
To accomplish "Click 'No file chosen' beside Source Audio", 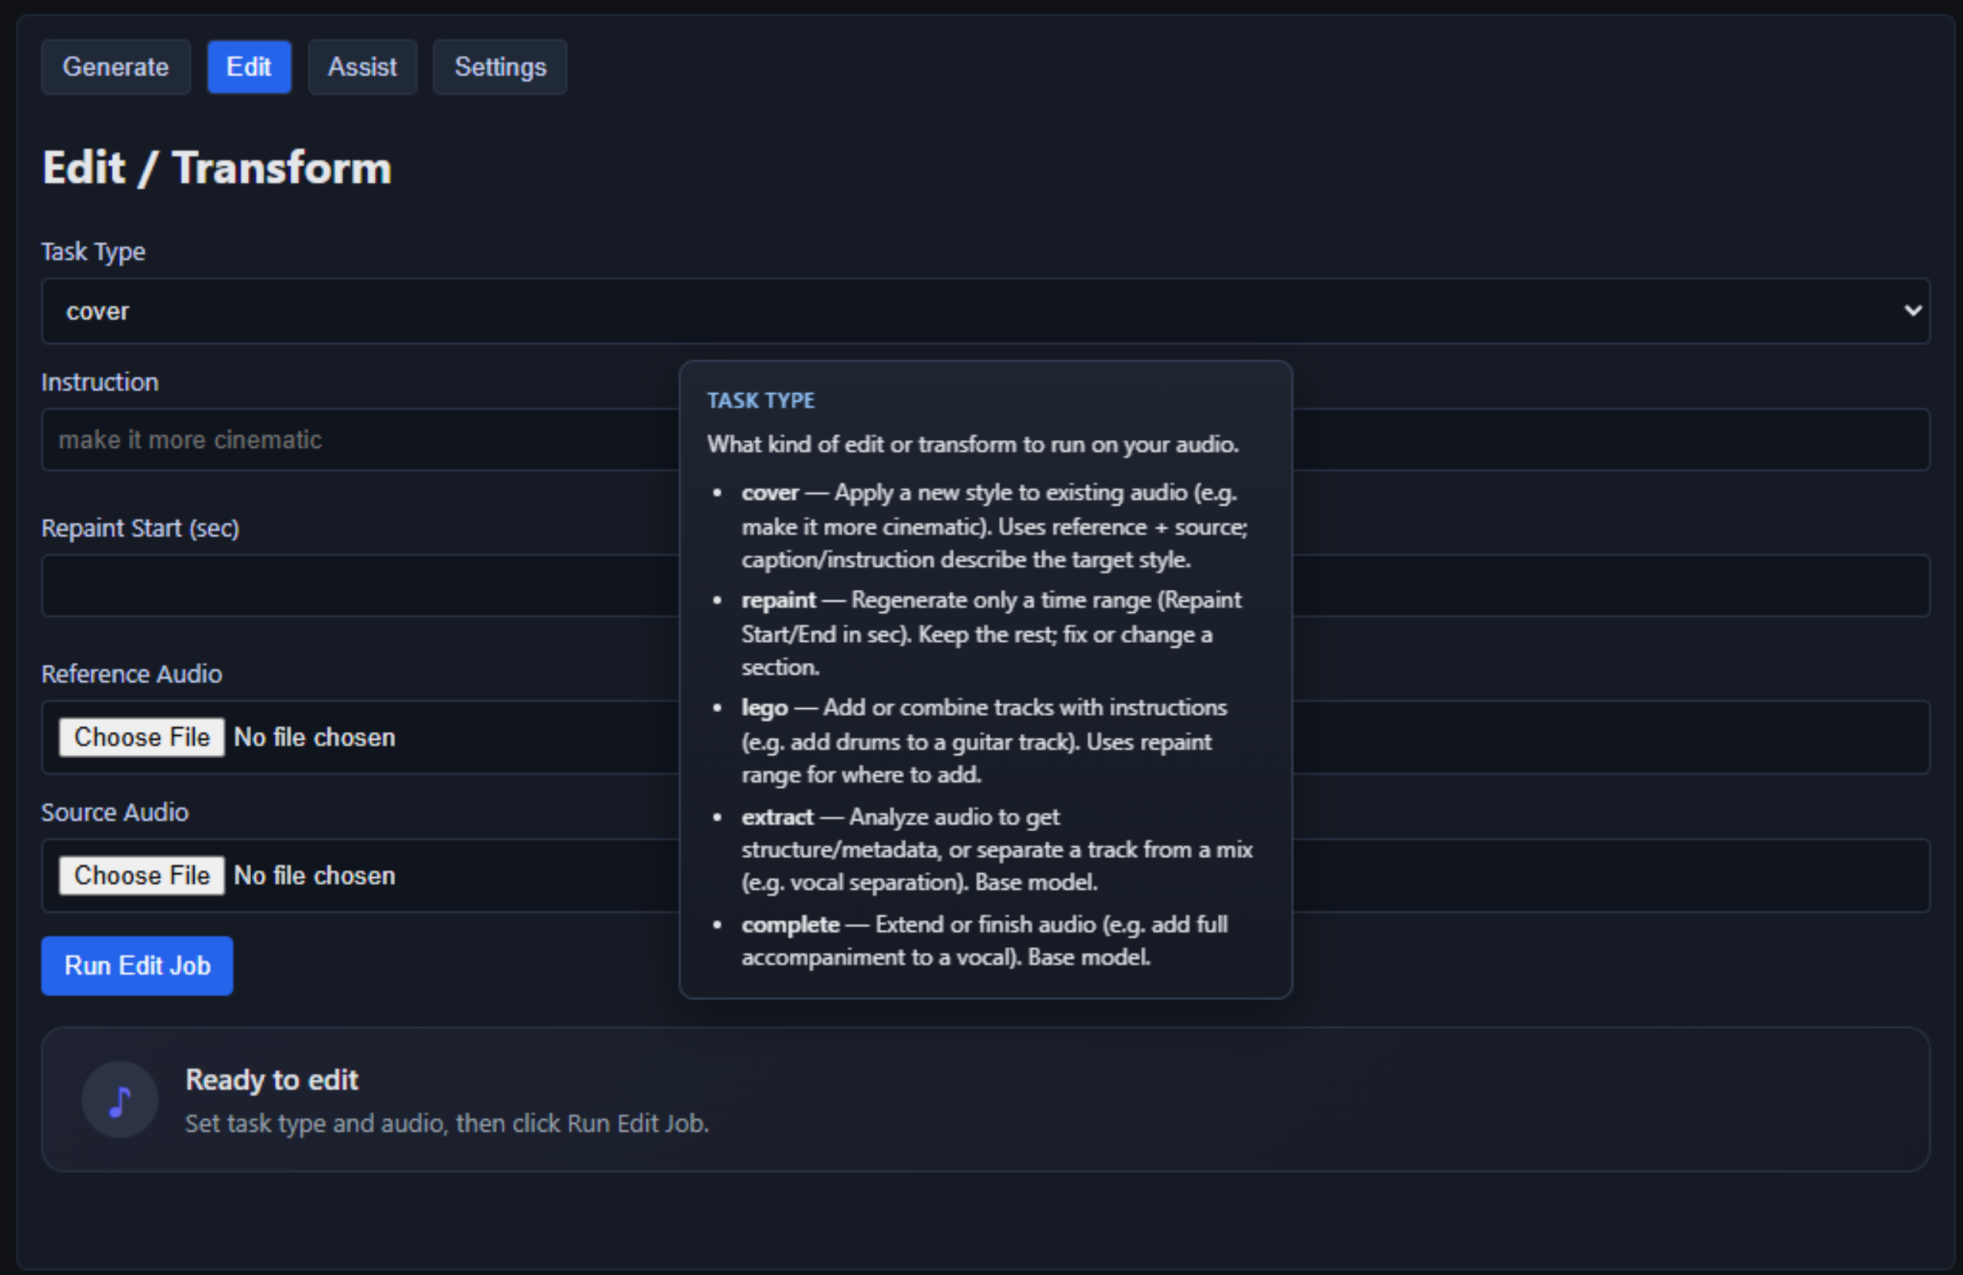I will [314, 875].
